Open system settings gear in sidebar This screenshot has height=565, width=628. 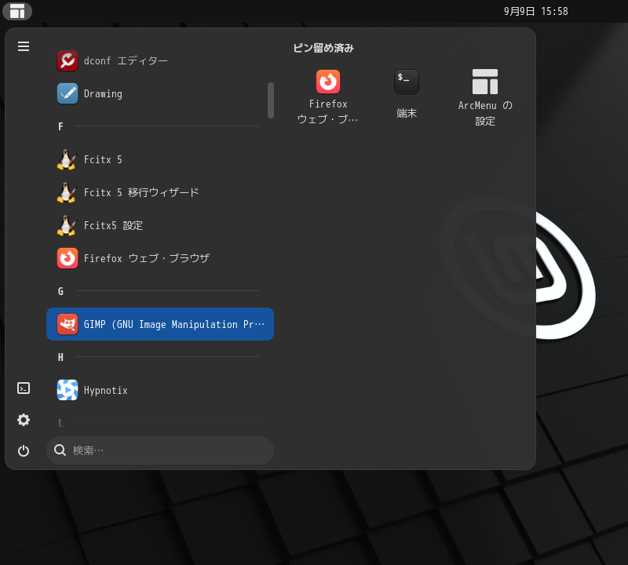(24, 420)
